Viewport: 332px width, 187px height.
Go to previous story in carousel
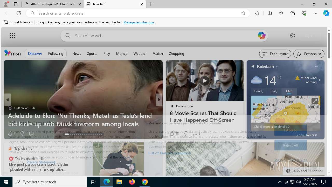click(8, 100)
